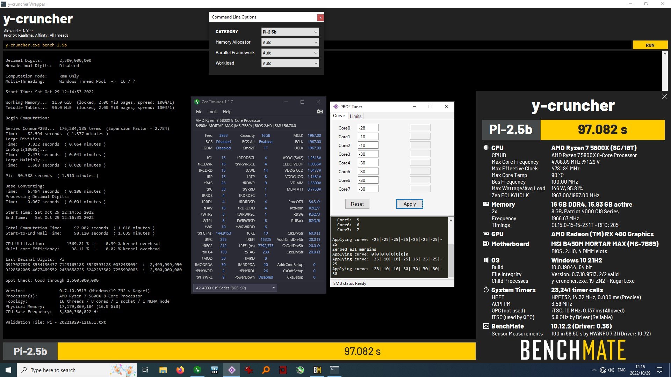
Task: Click the ZenTimings screenshot camera icon
Action: (x=320, y=112)
